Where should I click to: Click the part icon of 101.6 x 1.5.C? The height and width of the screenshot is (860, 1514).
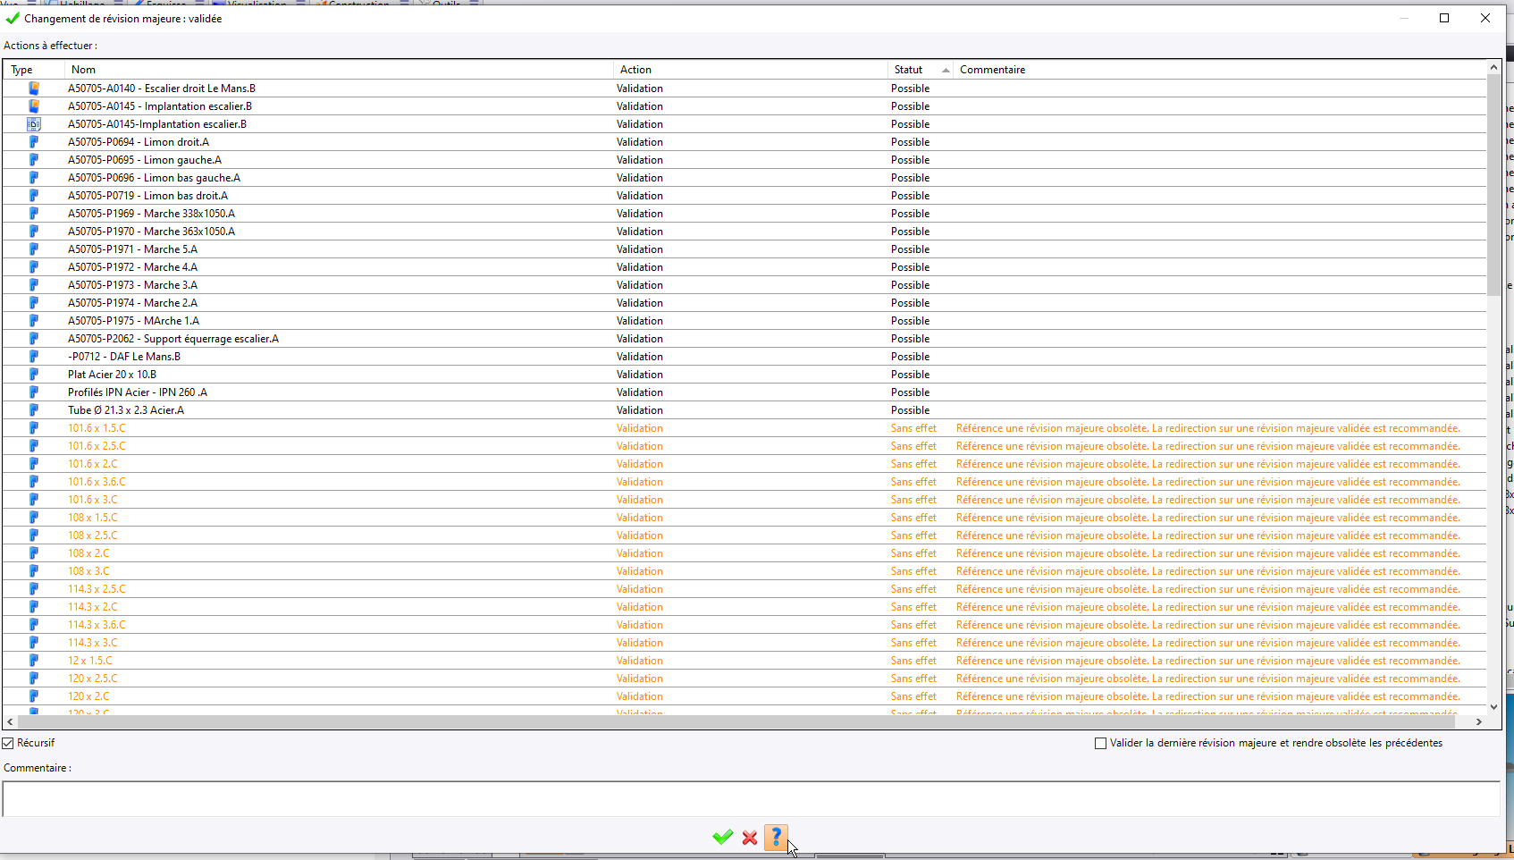[34, 428]
